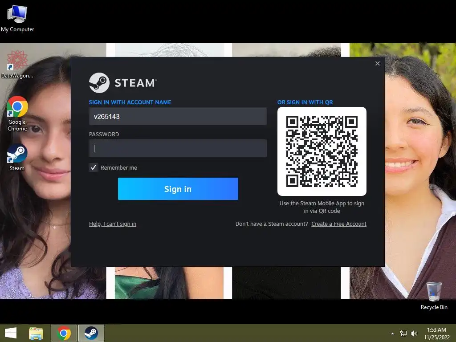Click the Password label text
This screenshot has width=456, height=342.
click(104, 134)
